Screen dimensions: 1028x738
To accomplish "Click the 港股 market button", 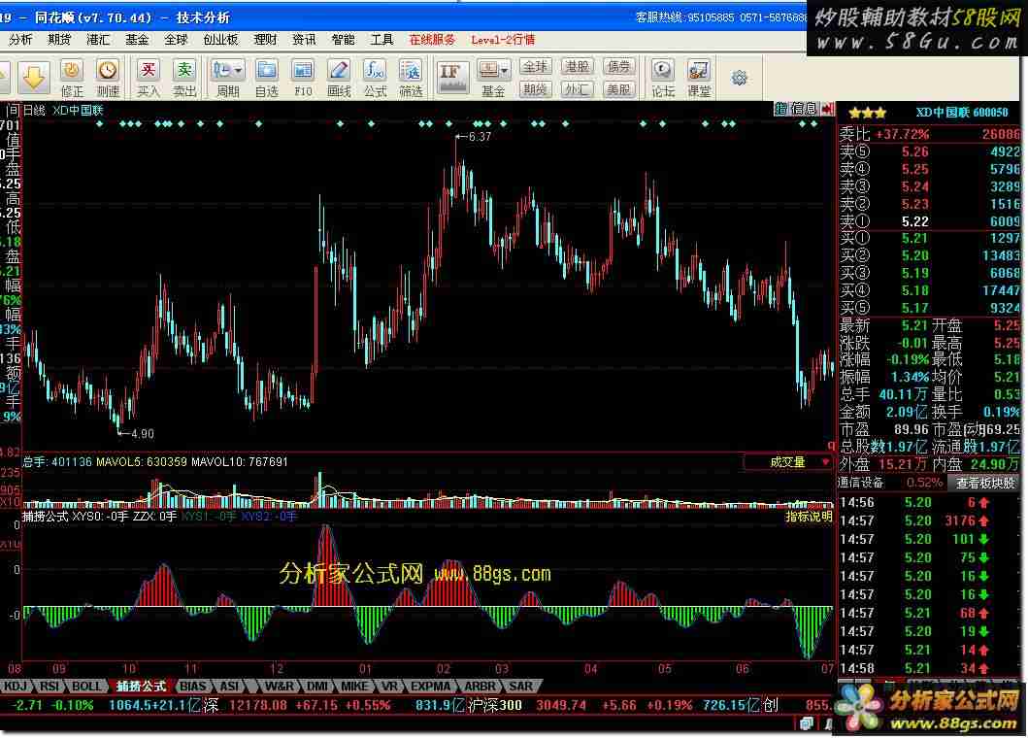I will pyautogui.click(x=577, y=66).
